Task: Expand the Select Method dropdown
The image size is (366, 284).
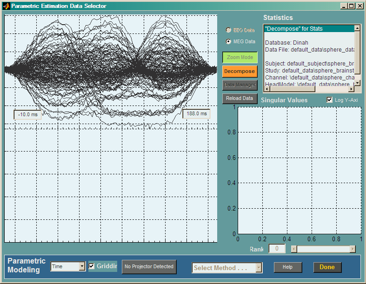Action: (227, 268)
